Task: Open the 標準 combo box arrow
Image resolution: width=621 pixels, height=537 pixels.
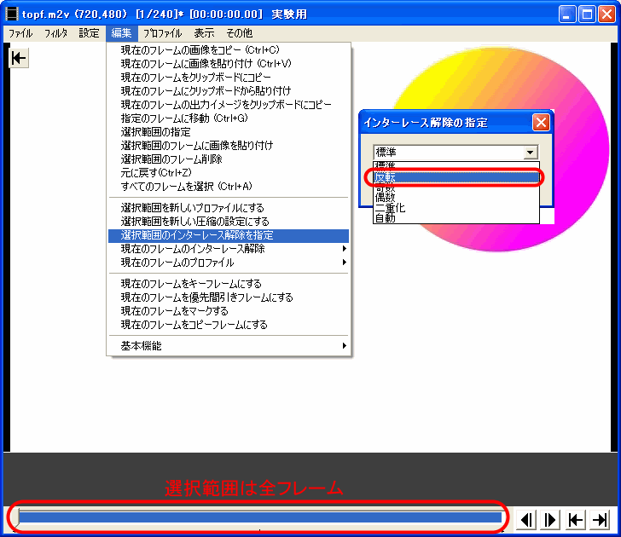Action: click(531, 153)
